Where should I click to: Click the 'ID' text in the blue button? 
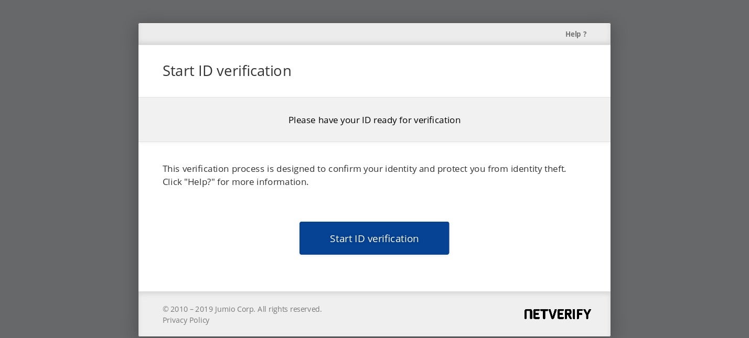click(x=359, y=238)
